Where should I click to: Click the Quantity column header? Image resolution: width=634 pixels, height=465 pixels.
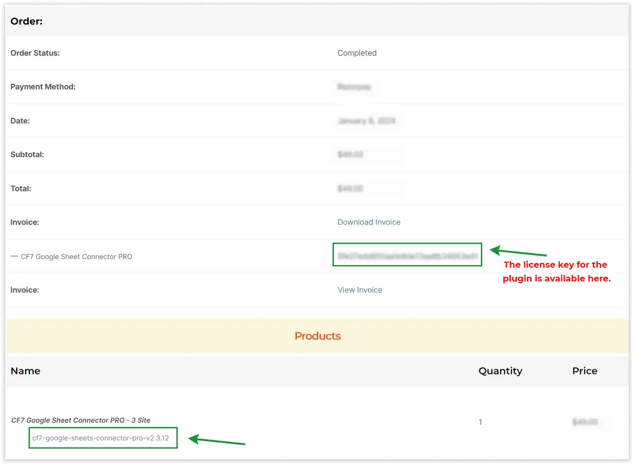coord(500,371)
